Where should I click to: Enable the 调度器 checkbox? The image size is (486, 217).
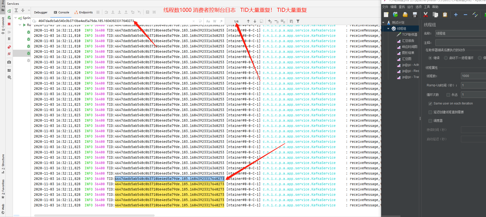[x=430, y=121]
